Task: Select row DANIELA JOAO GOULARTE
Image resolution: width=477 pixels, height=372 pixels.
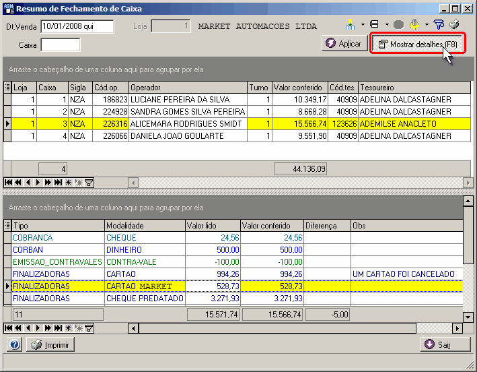Action: click(237, 136)
